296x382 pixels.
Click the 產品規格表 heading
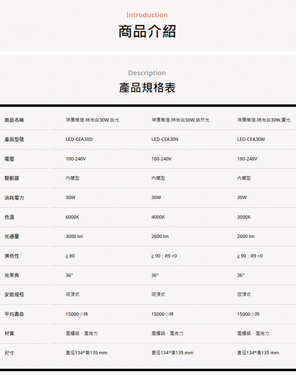tap(147, 88)
